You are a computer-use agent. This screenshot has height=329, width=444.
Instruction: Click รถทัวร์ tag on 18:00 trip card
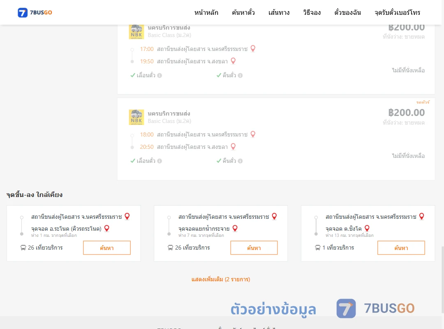coord(423,102)
